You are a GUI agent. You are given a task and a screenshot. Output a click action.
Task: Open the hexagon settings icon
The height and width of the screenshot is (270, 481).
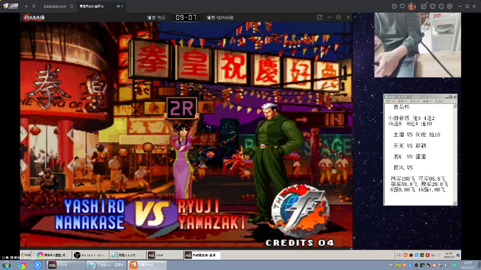450,6
